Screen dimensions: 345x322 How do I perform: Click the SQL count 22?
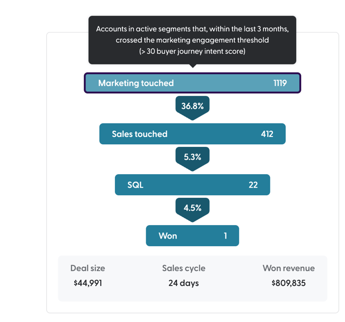[253, 185]
